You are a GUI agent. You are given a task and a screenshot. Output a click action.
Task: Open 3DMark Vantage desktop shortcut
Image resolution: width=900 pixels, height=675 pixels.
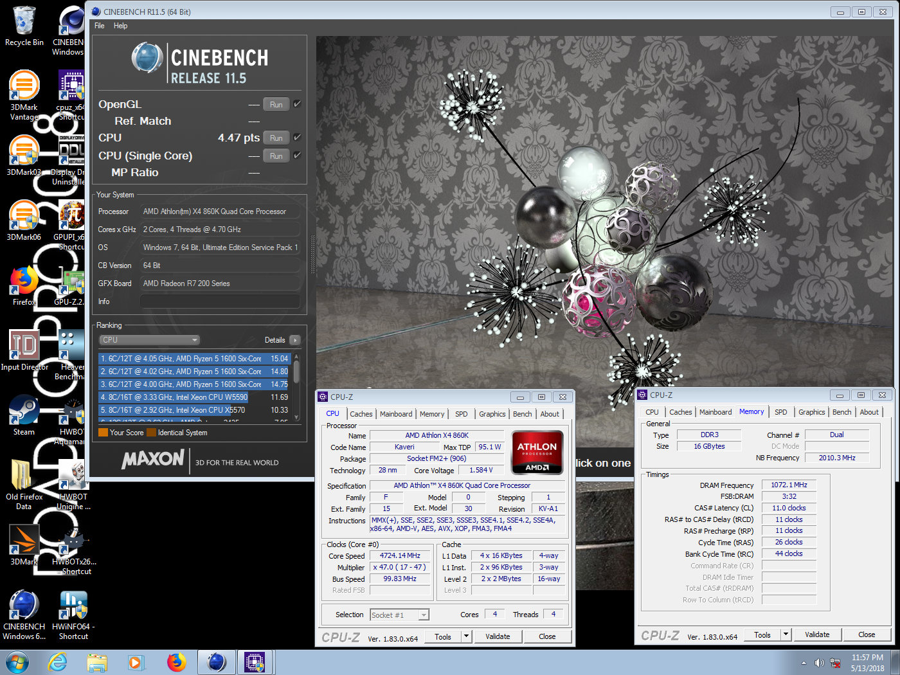click(x=24, y=95)
